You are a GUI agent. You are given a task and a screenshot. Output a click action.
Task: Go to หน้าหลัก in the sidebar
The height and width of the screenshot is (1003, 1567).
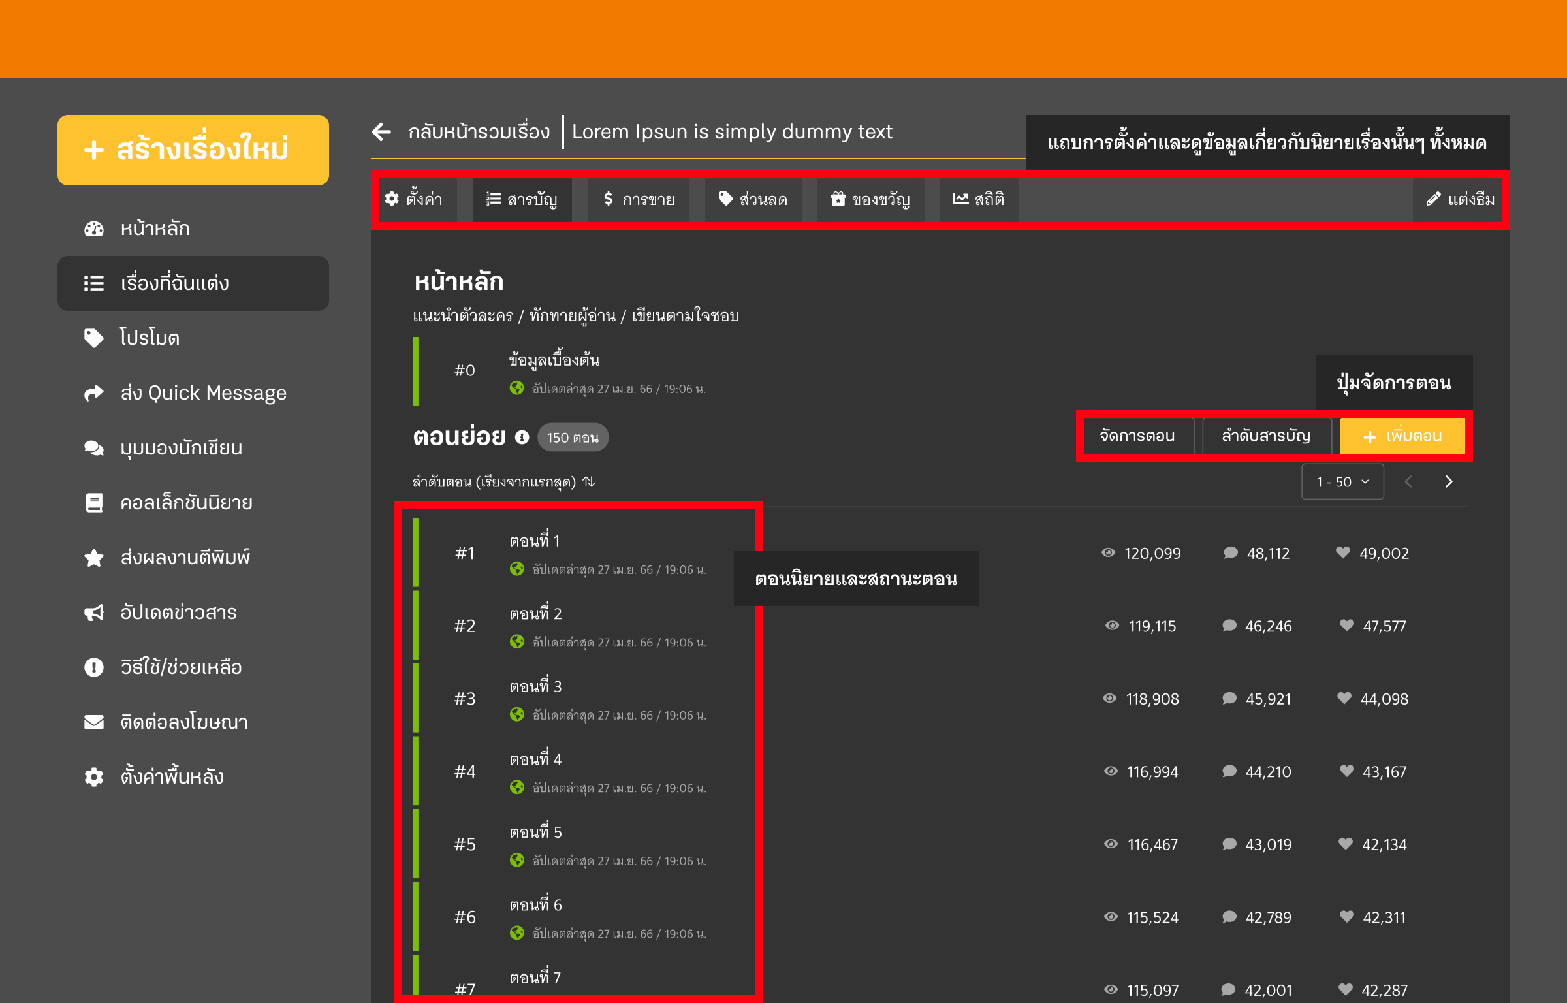(193, 229)
